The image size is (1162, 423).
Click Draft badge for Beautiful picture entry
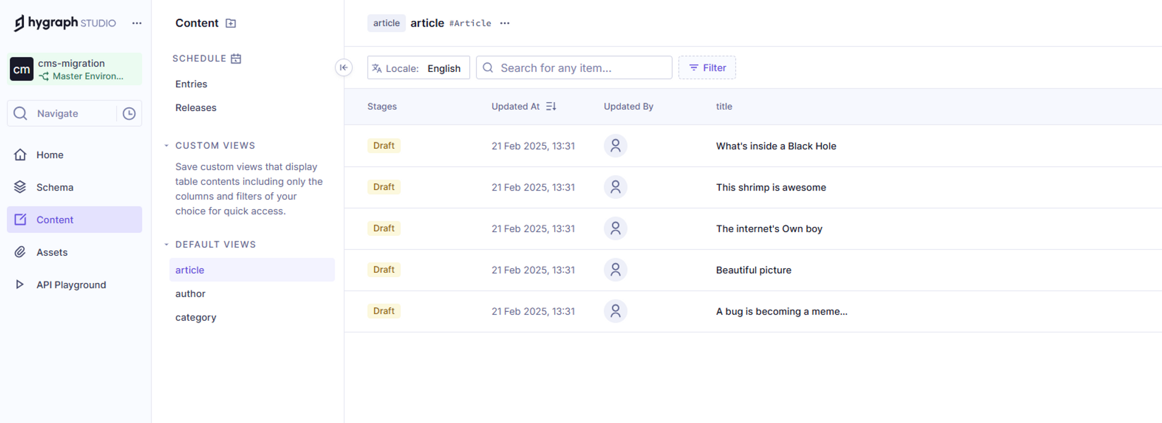(x=384, y=270)
